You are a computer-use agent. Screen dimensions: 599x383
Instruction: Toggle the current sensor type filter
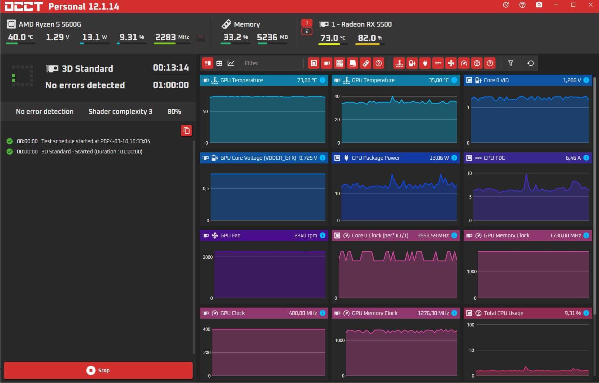click(x=438, y=63)
